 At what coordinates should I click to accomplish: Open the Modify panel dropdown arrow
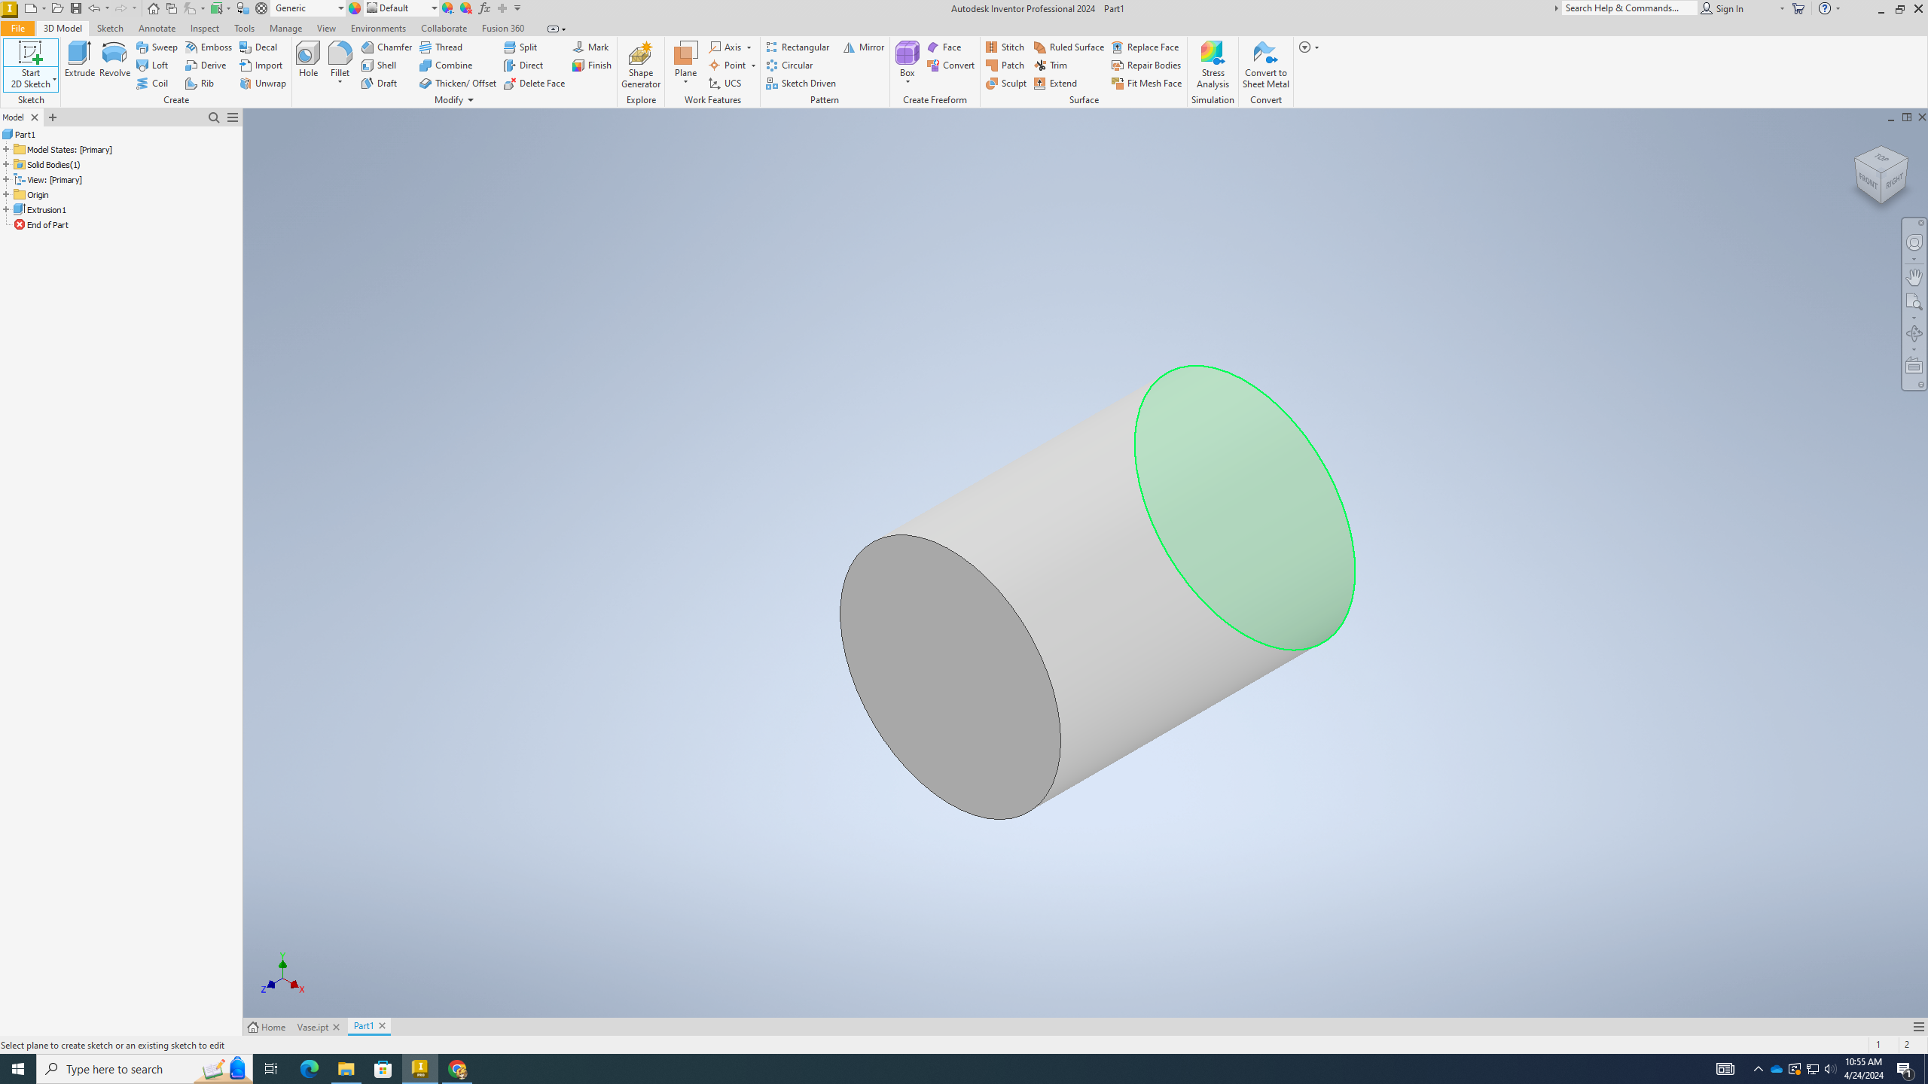coord(471,100)
